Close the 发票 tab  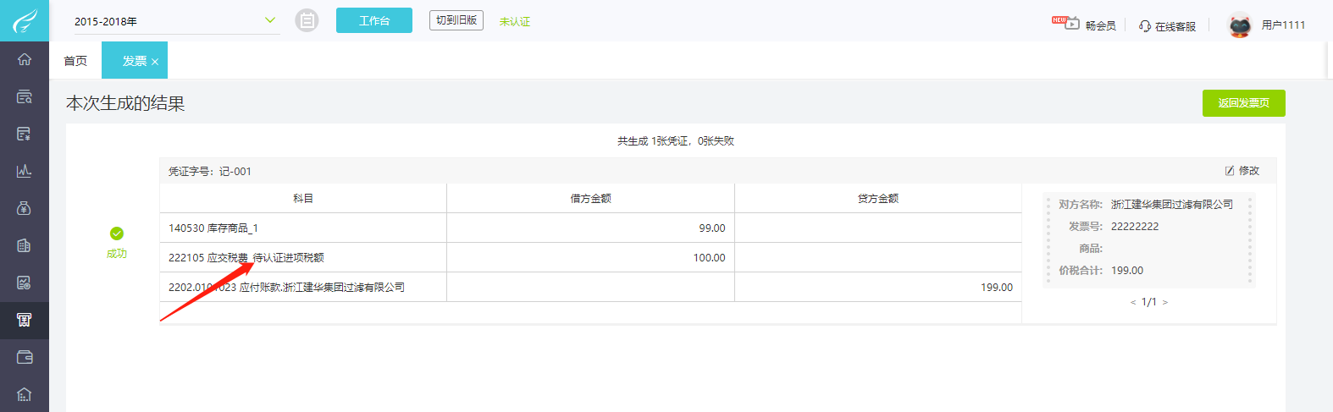pyautogui.click(x=155, y=62)
